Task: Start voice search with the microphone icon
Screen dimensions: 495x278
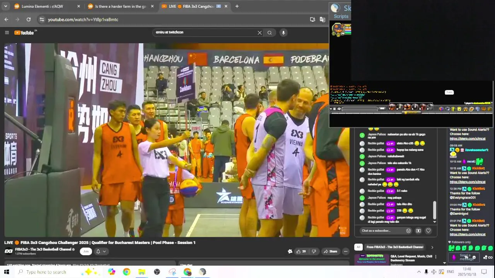Action: coord(283,33)
